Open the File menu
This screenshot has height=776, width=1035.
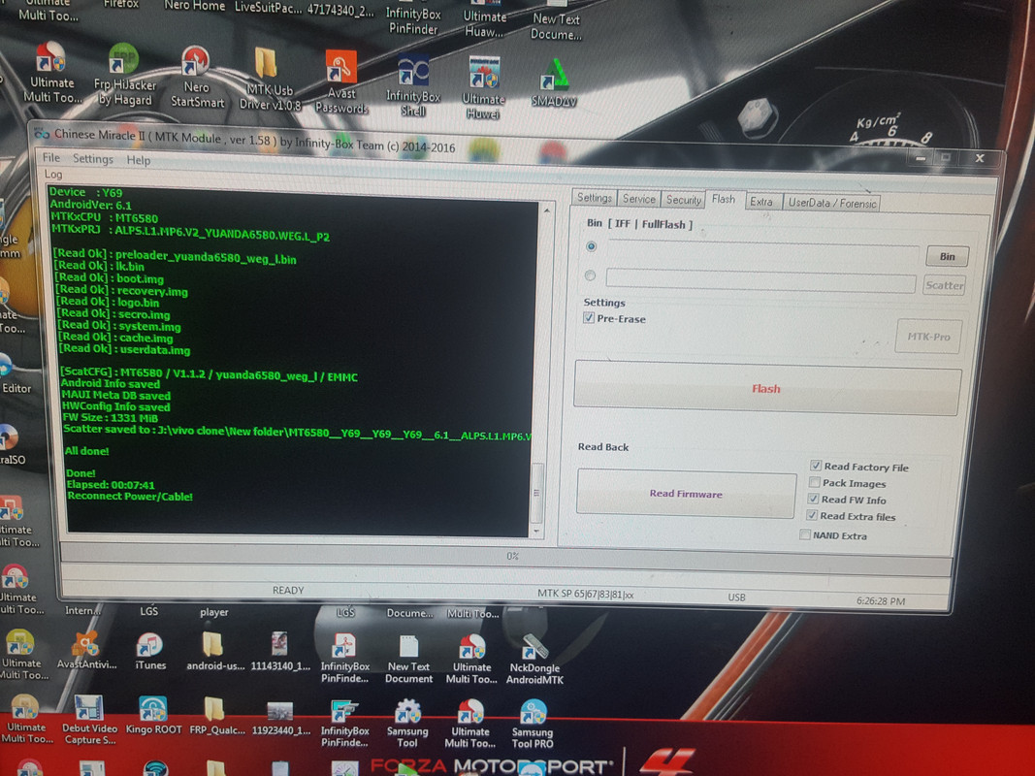tap(50, 158)
